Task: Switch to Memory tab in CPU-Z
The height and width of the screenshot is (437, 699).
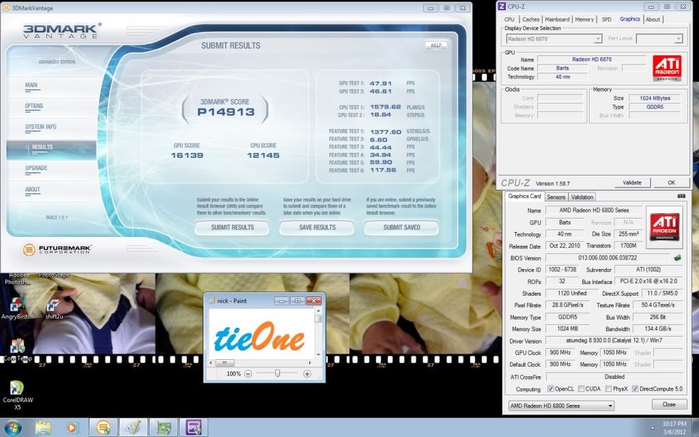Action: 584,20
